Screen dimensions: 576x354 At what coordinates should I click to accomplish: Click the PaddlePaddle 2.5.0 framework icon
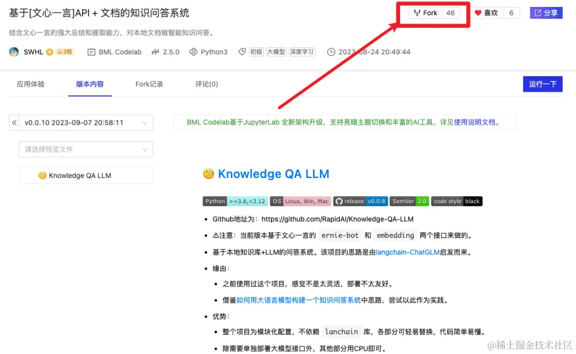tap(155, 52)
